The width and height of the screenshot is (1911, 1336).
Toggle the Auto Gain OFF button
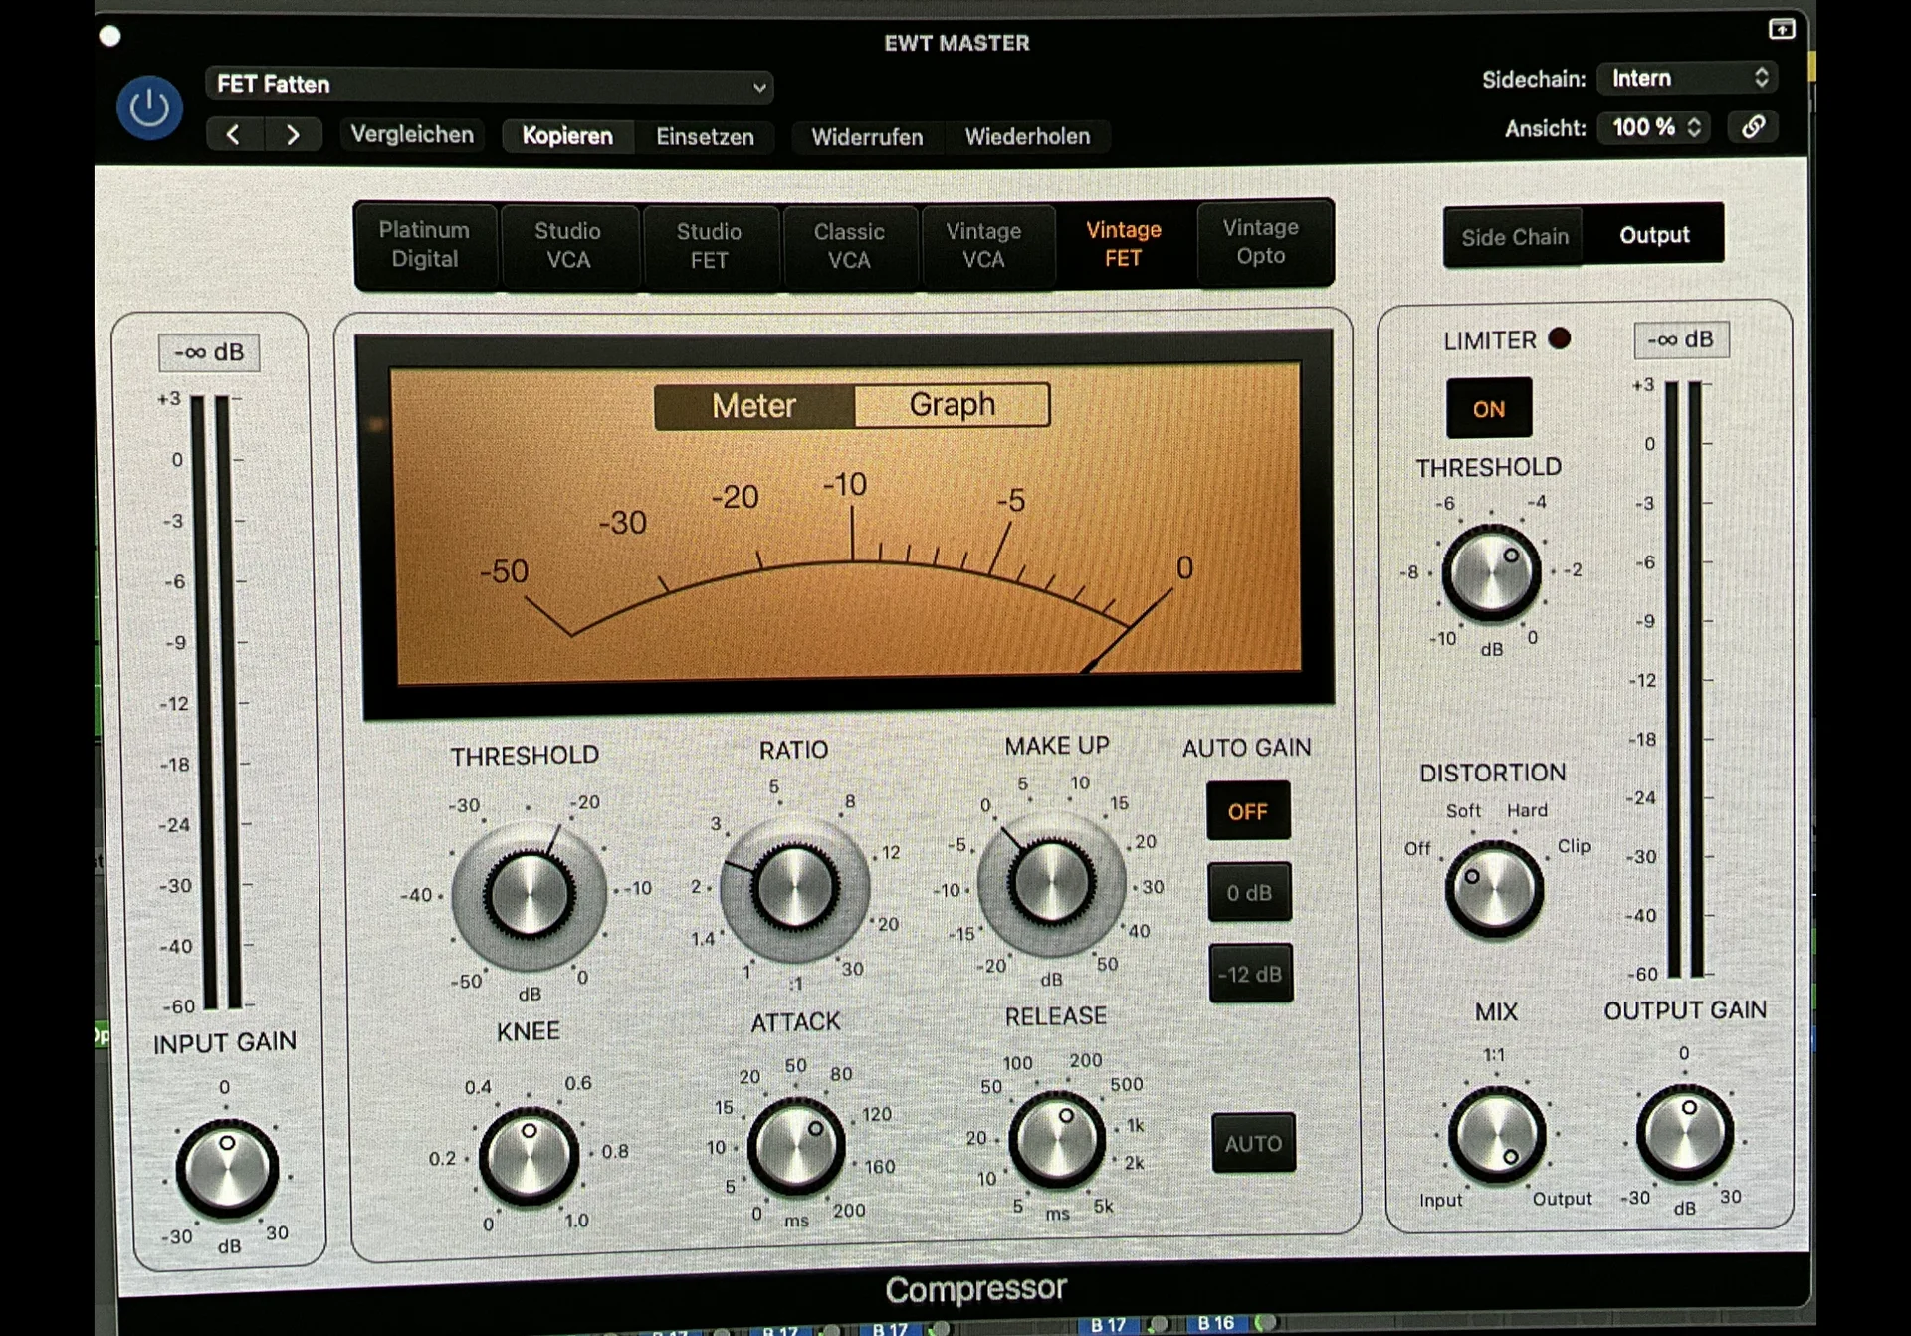click(1247, 811)
